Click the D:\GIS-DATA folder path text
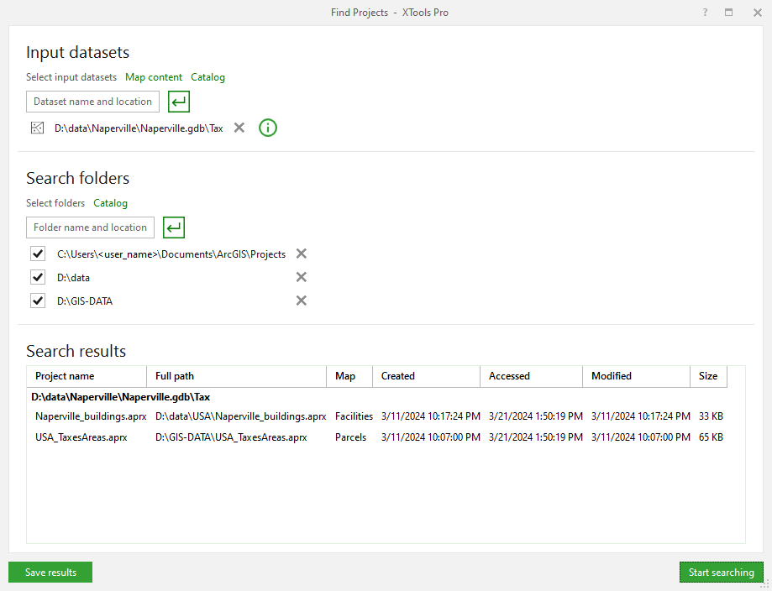 pos(85,301)
